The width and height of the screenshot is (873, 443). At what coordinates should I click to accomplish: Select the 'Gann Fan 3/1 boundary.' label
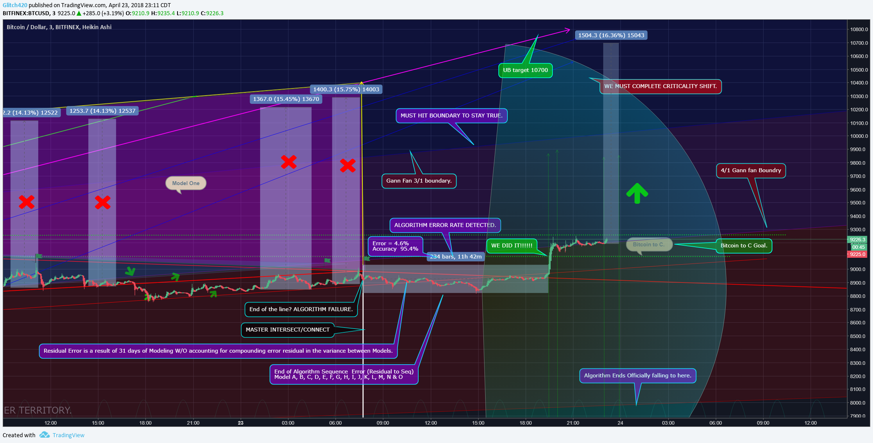click(x=419, y=181)
